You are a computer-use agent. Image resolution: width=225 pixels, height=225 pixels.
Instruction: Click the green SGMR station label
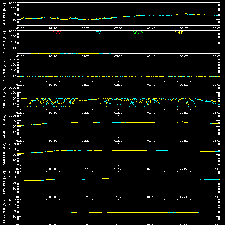(138, 33)
